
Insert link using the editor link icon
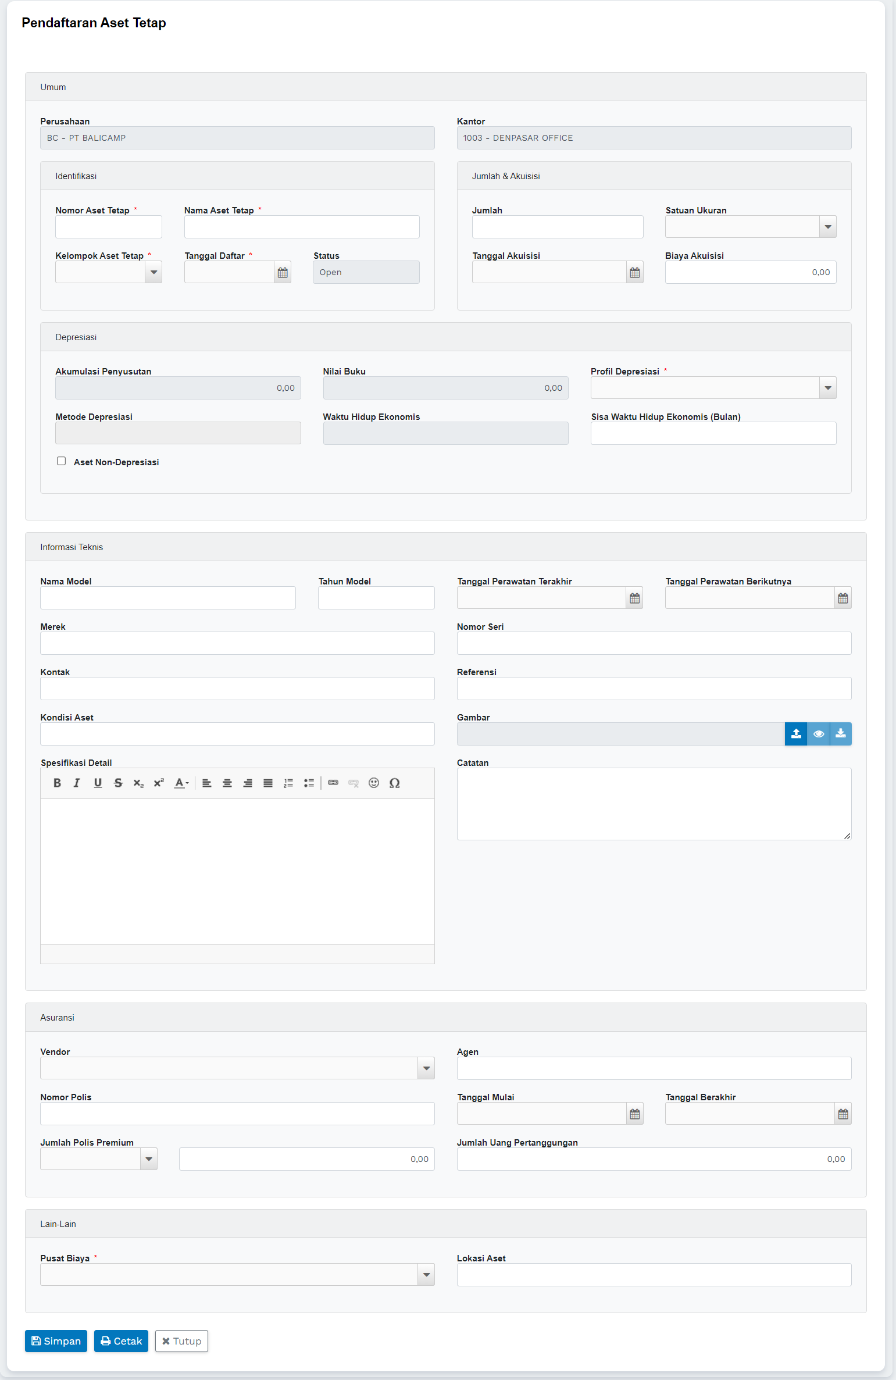333,783
